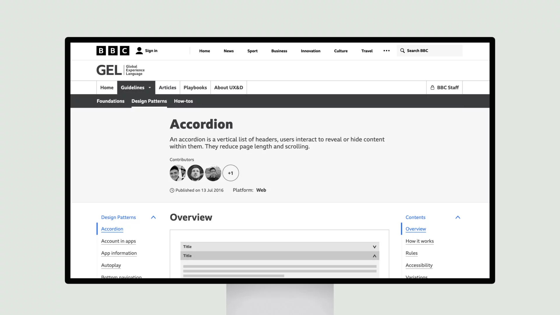This screenshot has width=560, height=315.
Task: Click the BBC logo icon
Action: point(112,50)
